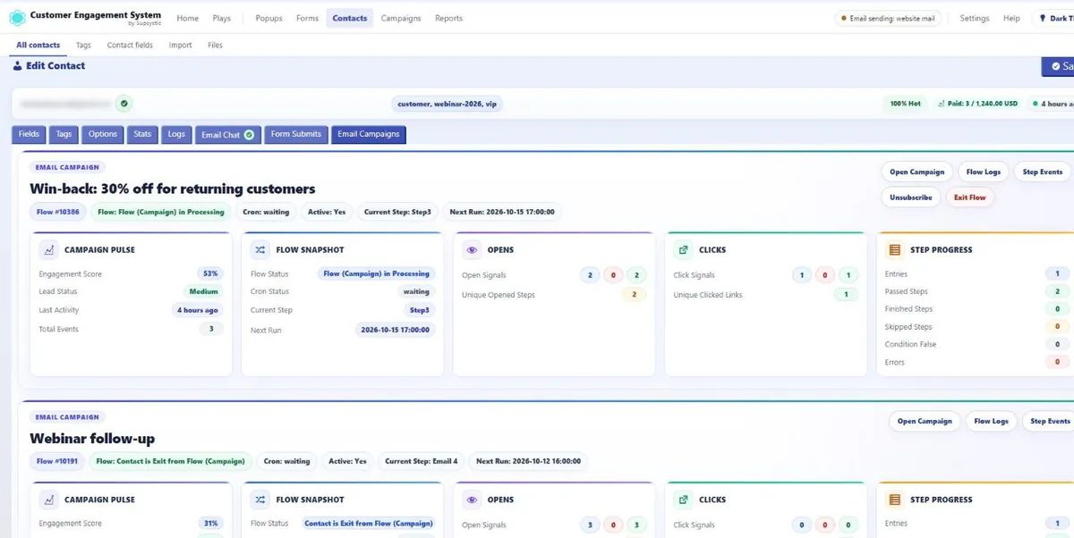Click the Clicks icon in Webinar follow-up
This screenshot has height=538, width=1074.
click(684, 500)
